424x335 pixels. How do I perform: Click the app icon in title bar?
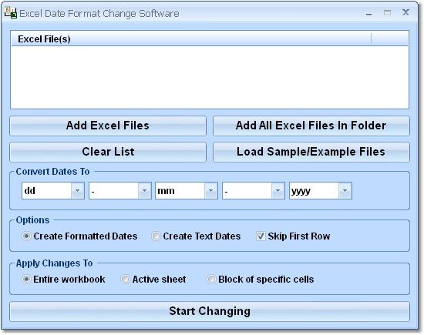click(11, 12)
